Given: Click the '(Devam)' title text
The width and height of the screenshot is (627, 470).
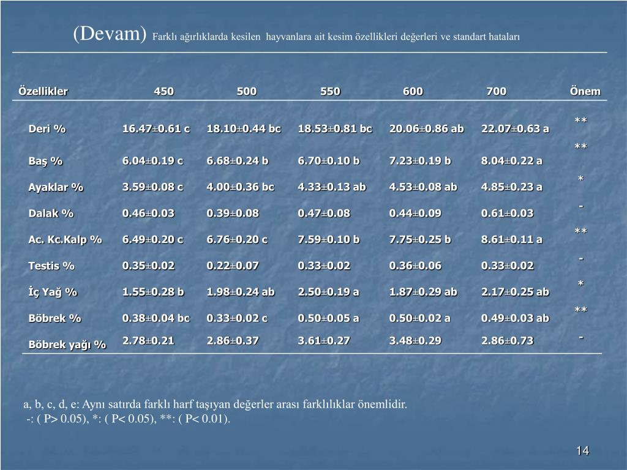Looking at the screenshot, I should tap(110, 34).
